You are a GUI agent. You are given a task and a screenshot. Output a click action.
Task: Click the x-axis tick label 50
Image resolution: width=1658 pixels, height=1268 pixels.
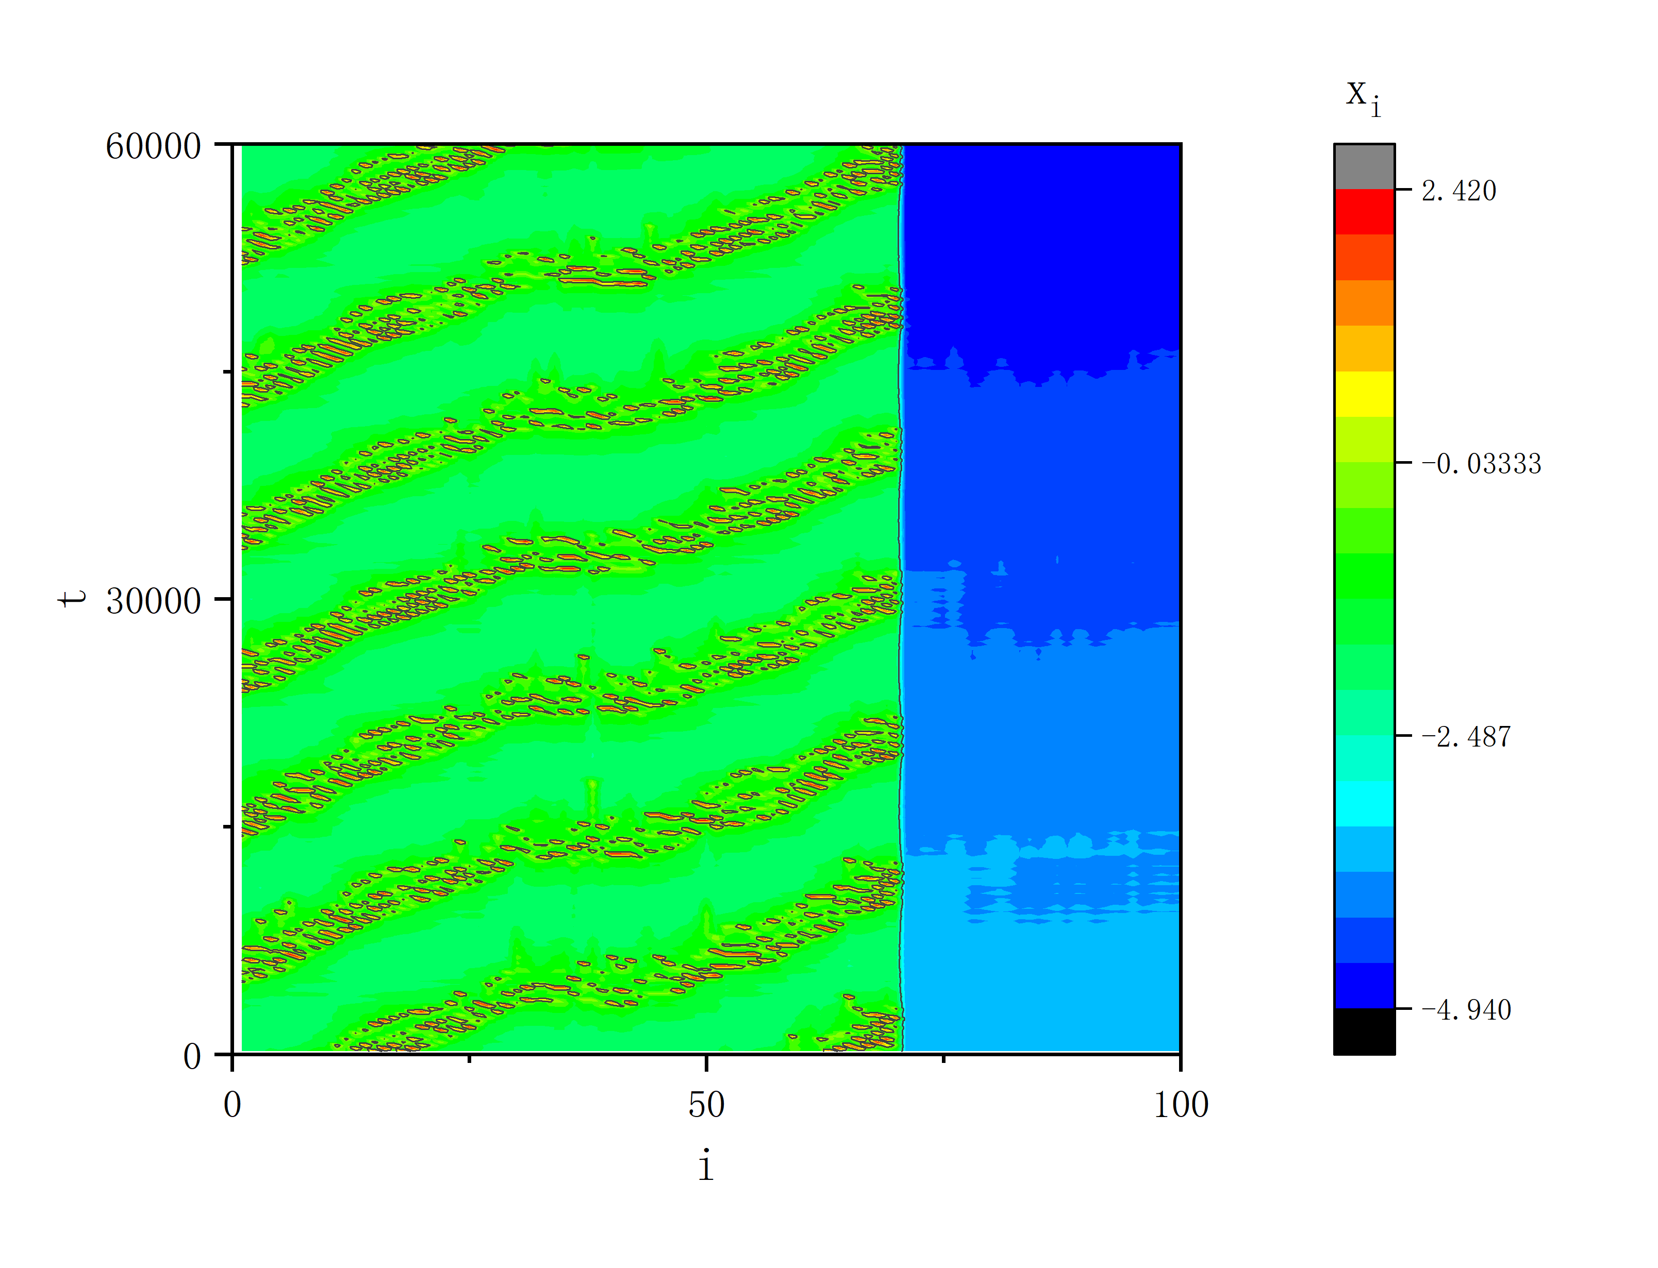[x=706, y=1105]
